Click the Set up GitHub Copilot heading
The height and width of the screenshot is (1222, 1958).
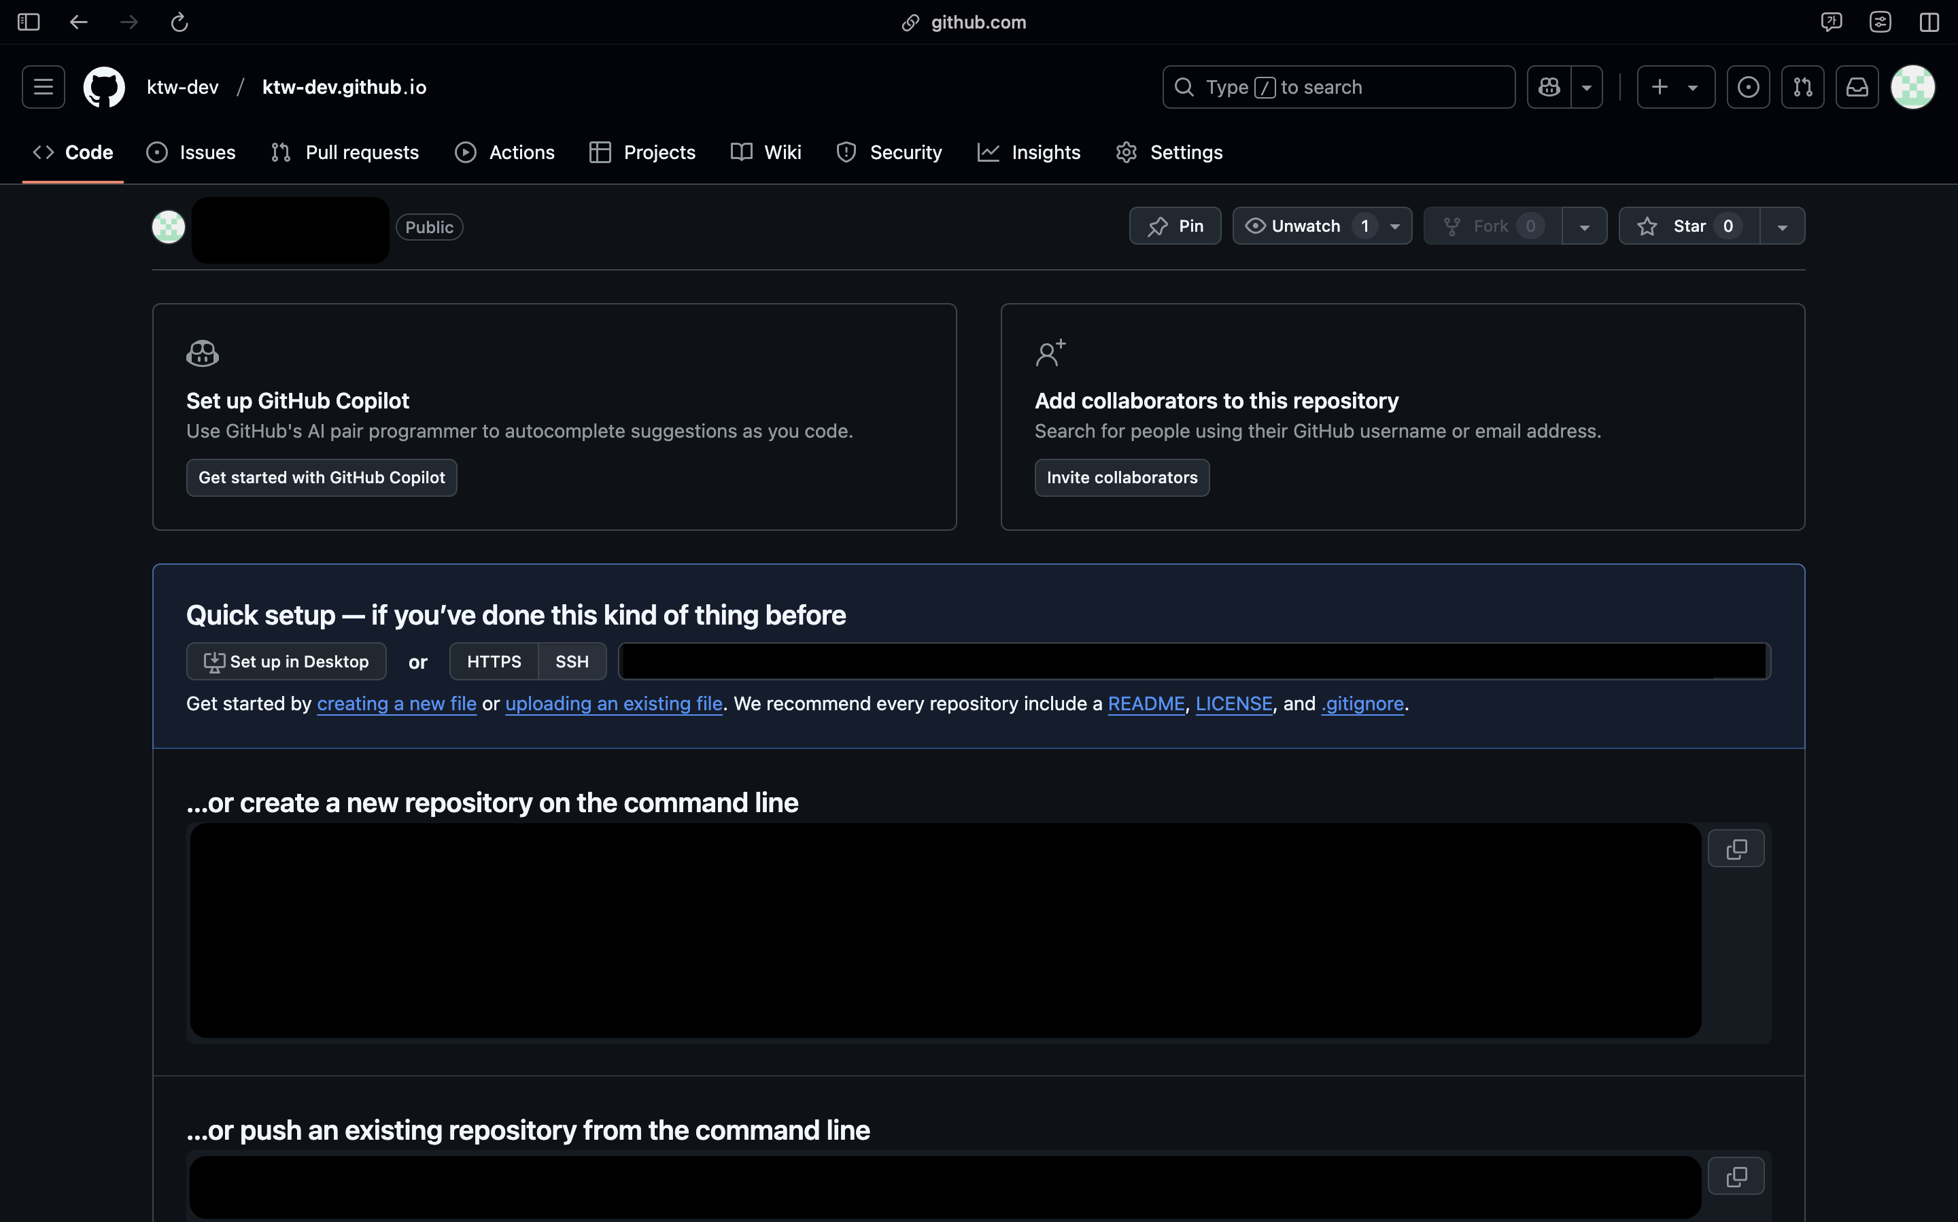click(298, 401)
